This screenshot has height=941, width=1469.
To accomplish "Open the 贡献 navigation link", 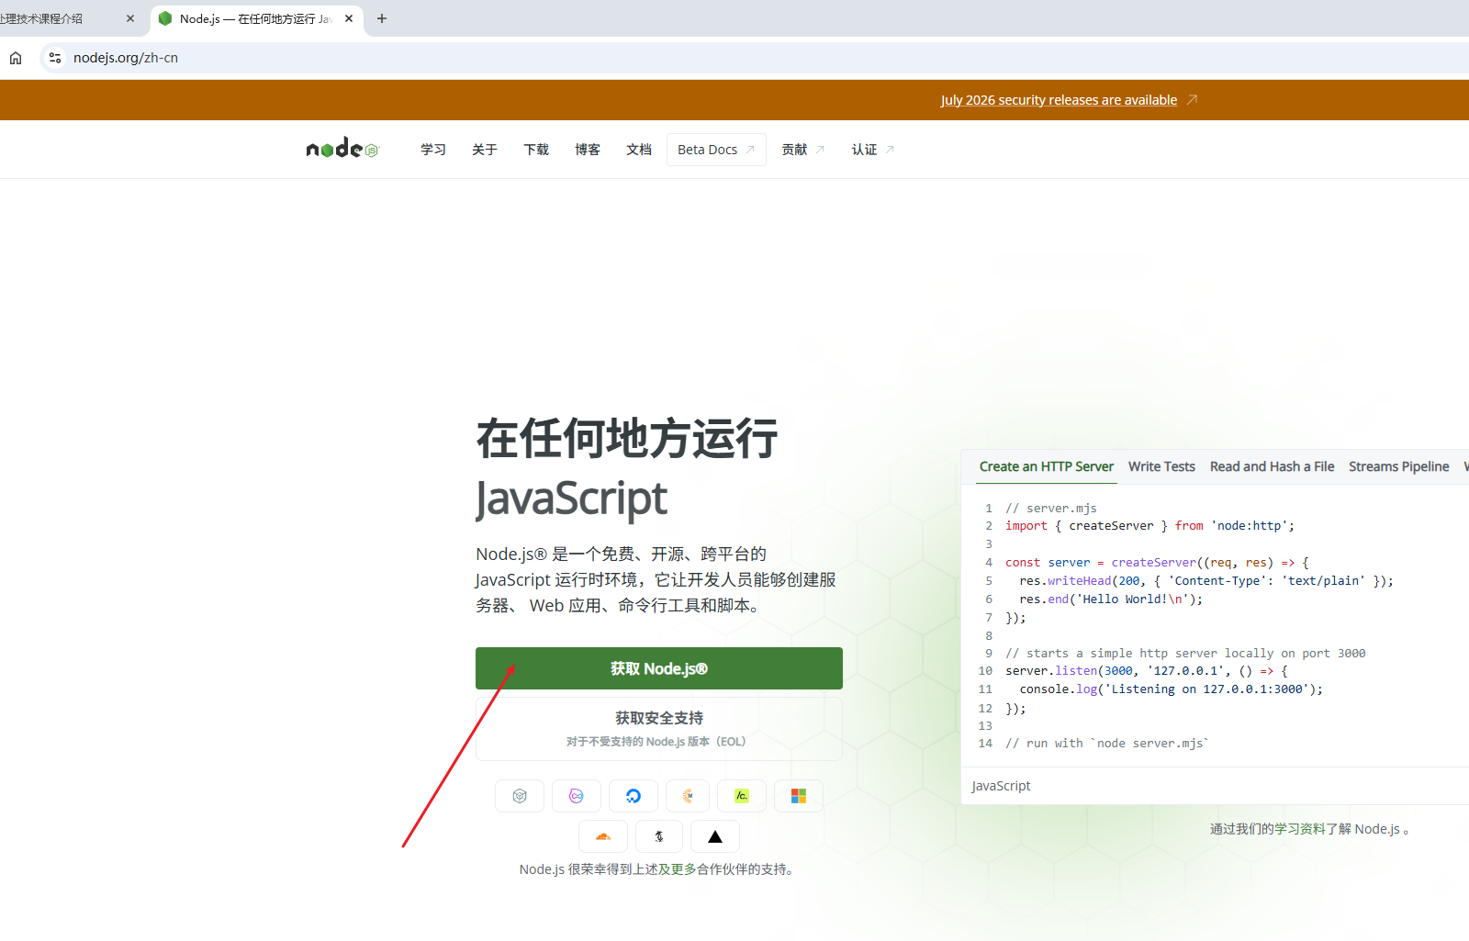I will point(803,150).
